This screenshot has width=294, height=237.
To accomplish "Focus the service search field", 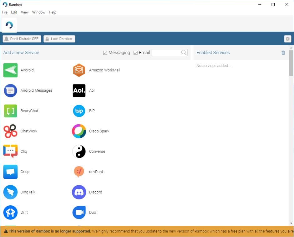I will (x=166, y=53).
